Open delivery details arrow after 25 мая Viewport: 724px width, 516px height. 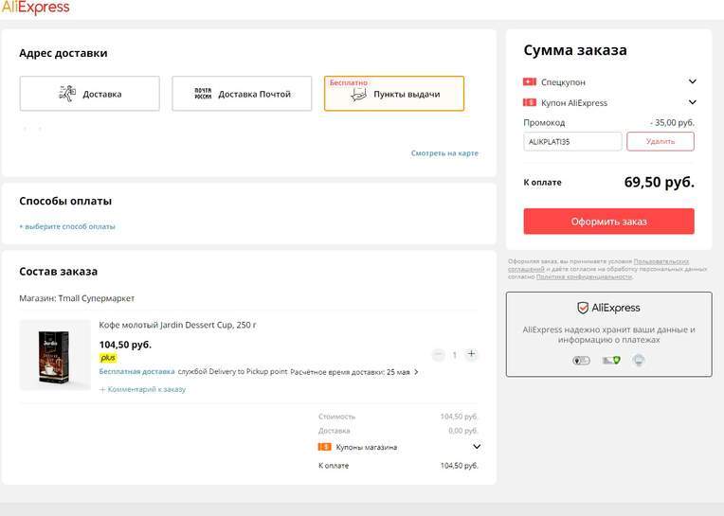(x=416, y=372)
